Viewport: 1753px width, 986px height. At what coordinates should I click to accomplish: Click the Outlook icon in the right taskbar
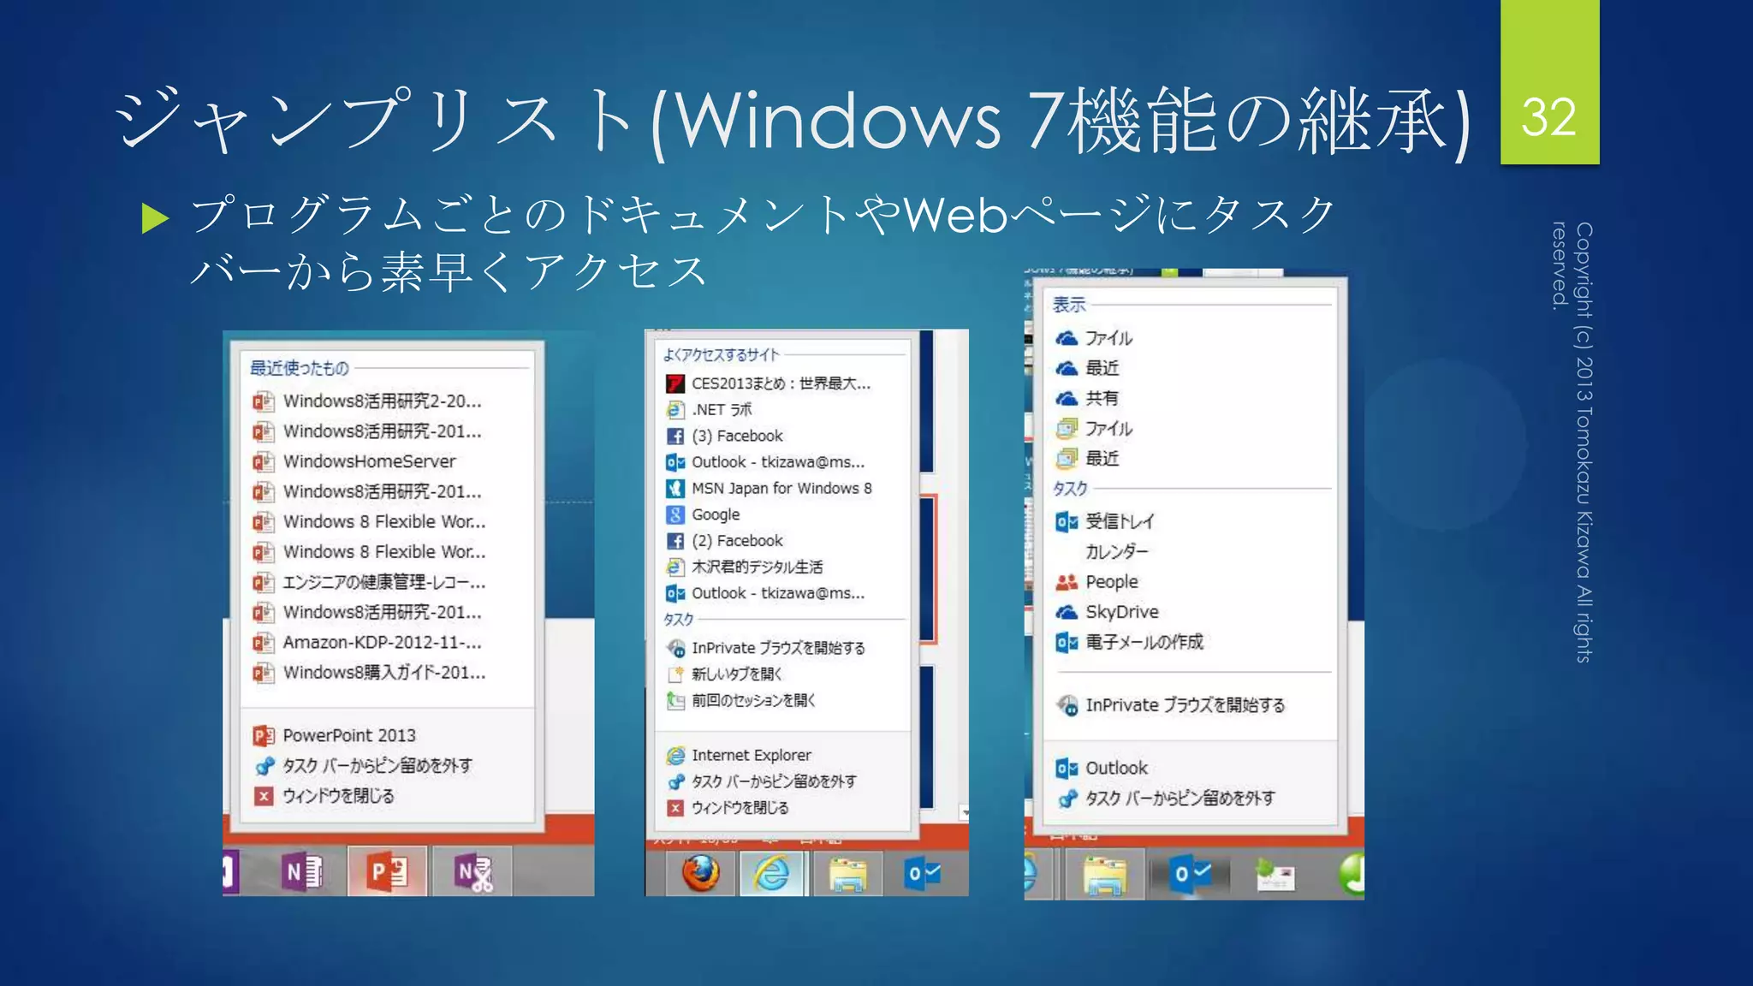tap(1191, 875)
